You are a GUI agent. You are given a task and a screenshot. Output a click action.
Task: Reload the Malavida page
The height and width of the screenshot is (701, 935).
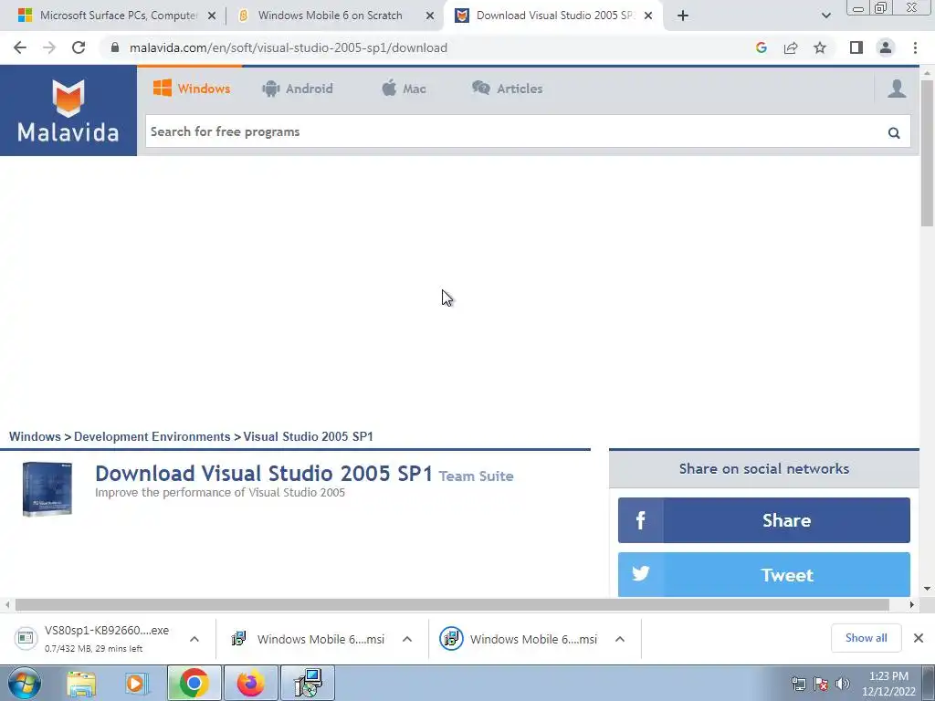pyautogui.click(x=79, y=47)
